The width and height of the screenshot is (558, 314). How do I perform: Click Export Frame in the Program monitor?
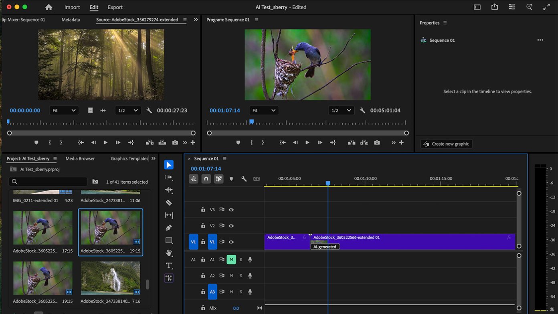[x=376, y=142]
